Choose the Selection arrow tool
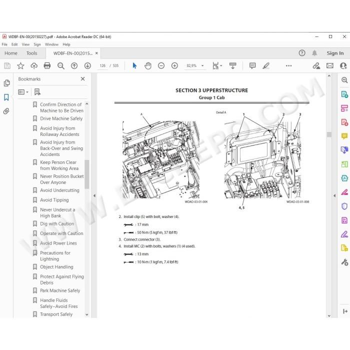The image size is (350, 350). point(134,65)
